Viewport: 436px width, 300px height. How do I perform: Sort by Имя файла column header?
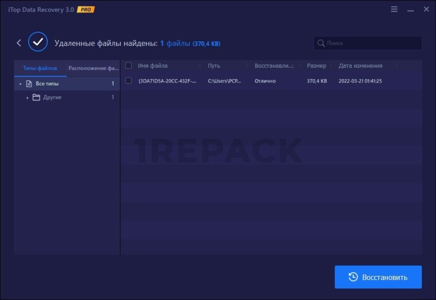(153, 66)
